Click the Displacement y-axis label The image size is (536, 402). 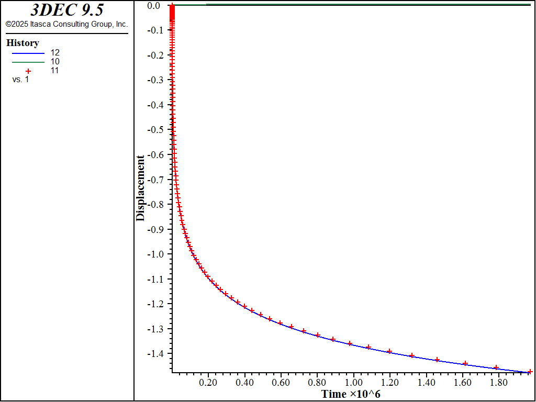(140, 188)
